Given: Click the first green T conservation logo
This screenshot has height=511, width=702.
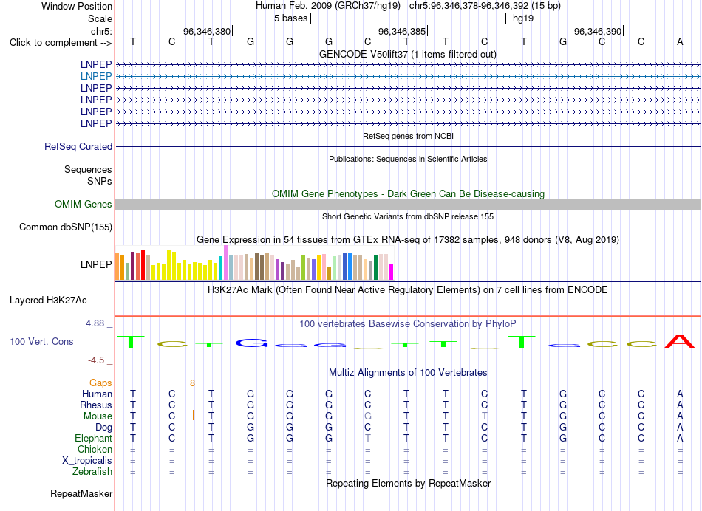Looking at the screenshot, I should click(x=130, y=342).
